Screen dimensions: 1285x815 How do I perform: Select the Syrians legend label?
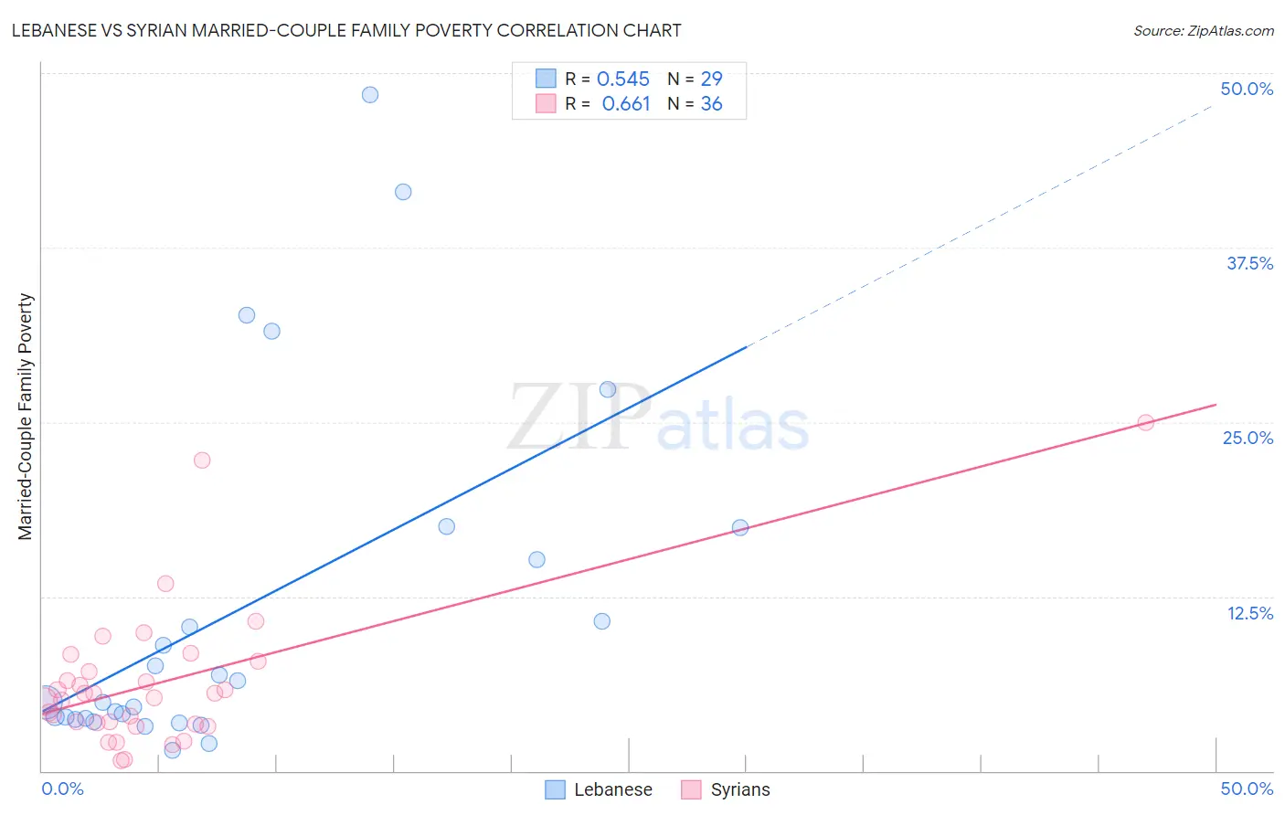tap(740, 789)
